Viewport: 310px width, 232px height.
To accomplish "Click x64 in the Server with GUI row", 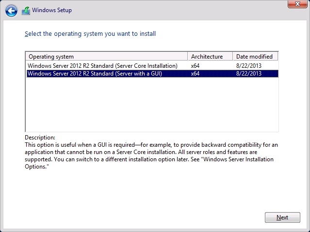I will (x=195, y=74).
